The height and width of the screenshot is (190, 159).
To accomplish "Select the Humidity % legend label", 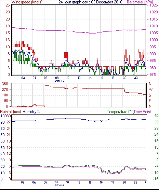I will tap(31, 112).
